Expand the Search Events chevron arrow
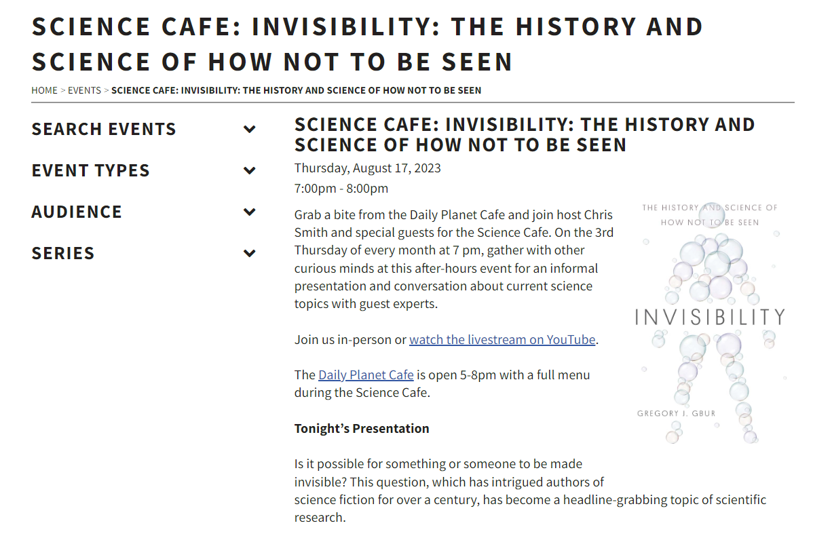 pos(250,129)
